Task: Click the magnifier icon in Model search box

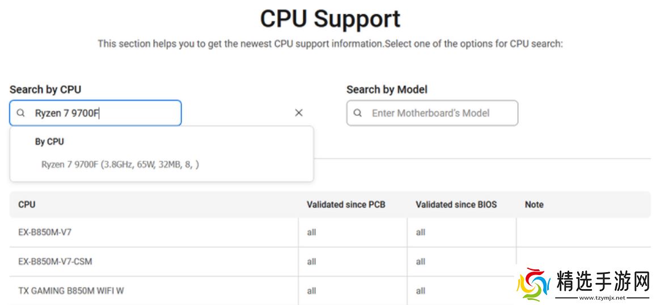Action: point(358,113)
